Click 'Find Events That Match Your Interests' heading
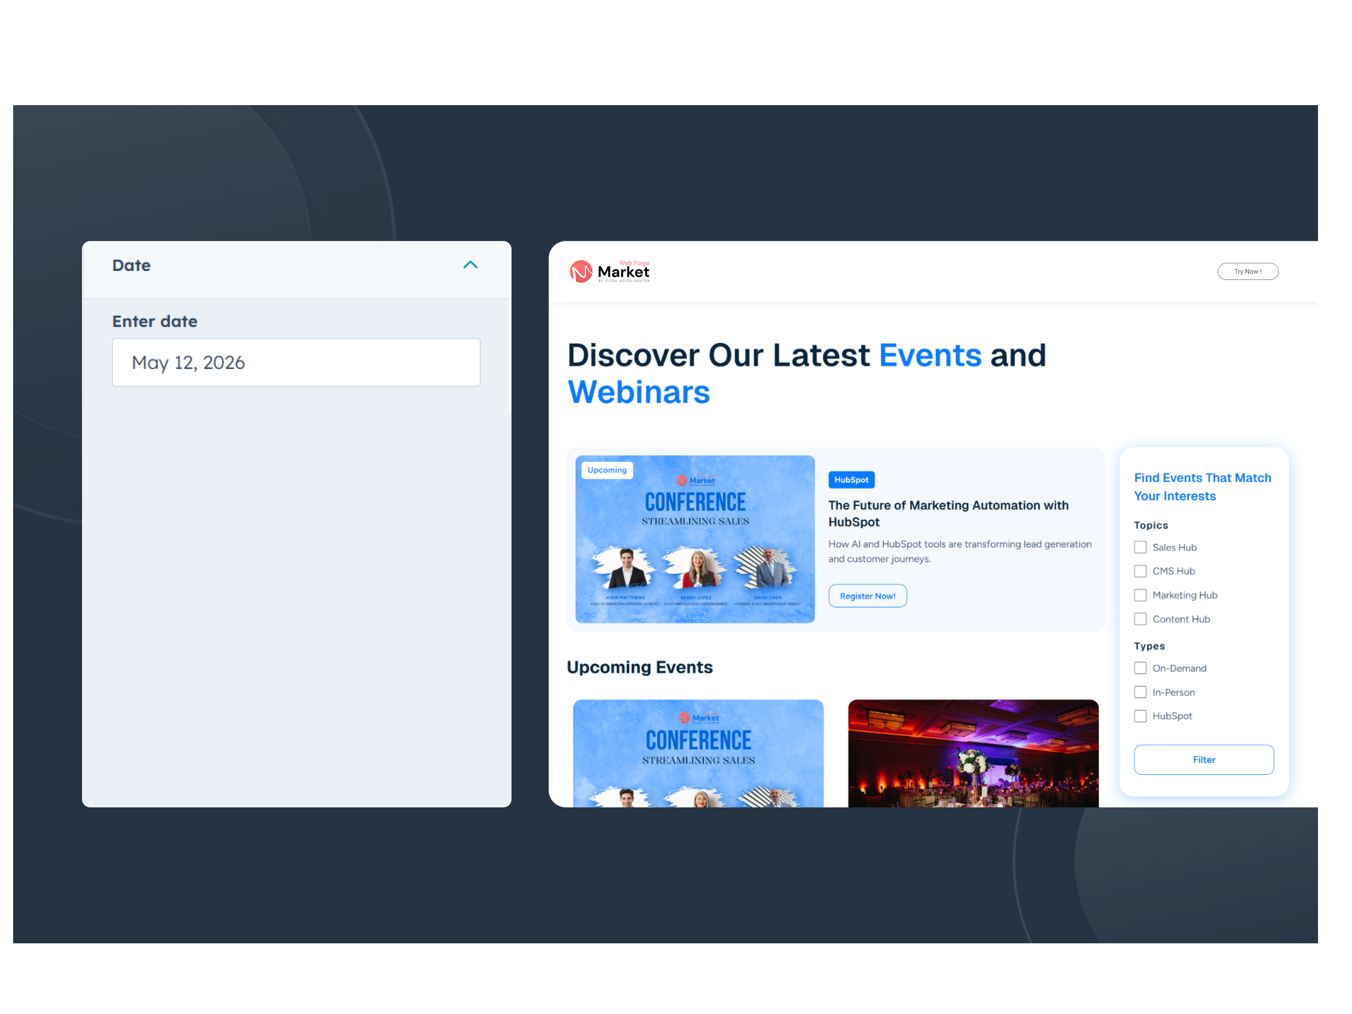 [1202, 487]
